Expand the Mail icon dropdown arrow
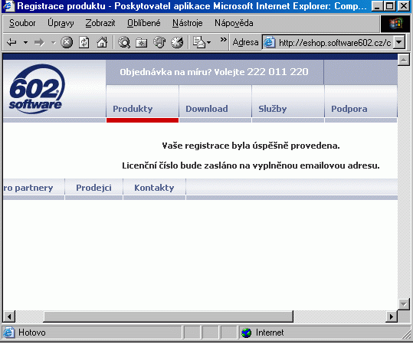 click(208, 42)
